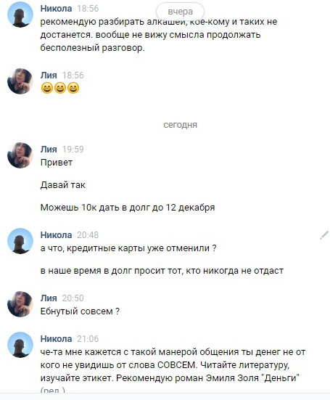Image resolution: width=330 pixels, height=400 pixels.
Task: Click the first grinning emoji in Лия's message
Action: click(x=47, y=89)
